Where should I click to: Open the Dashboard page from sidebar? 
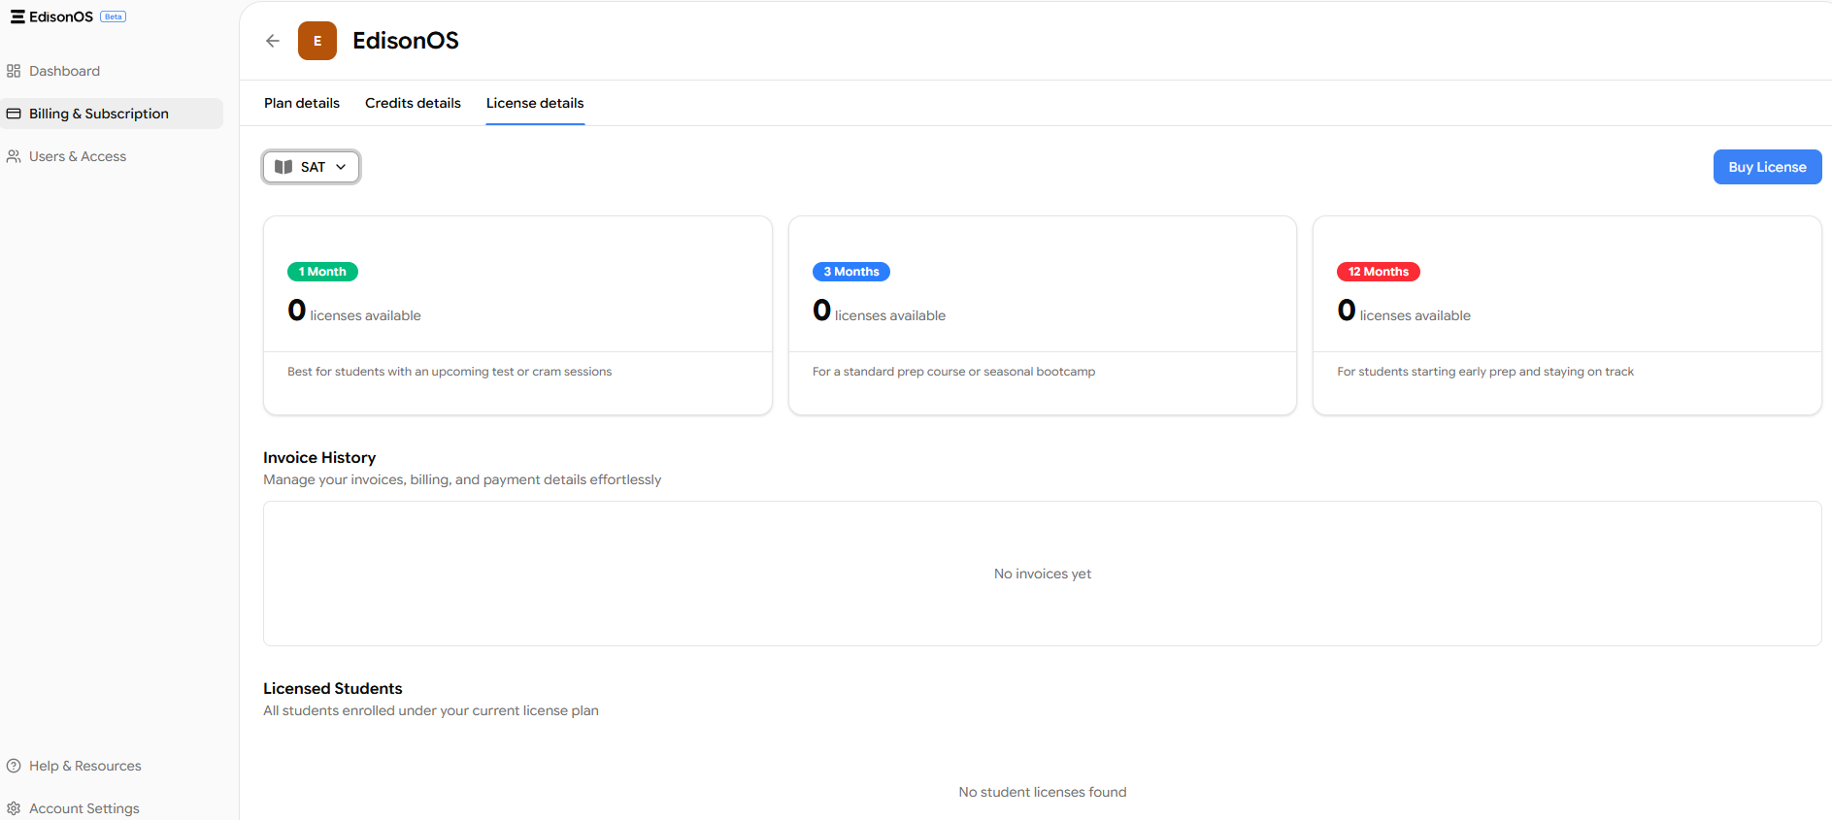pos(64,71)
